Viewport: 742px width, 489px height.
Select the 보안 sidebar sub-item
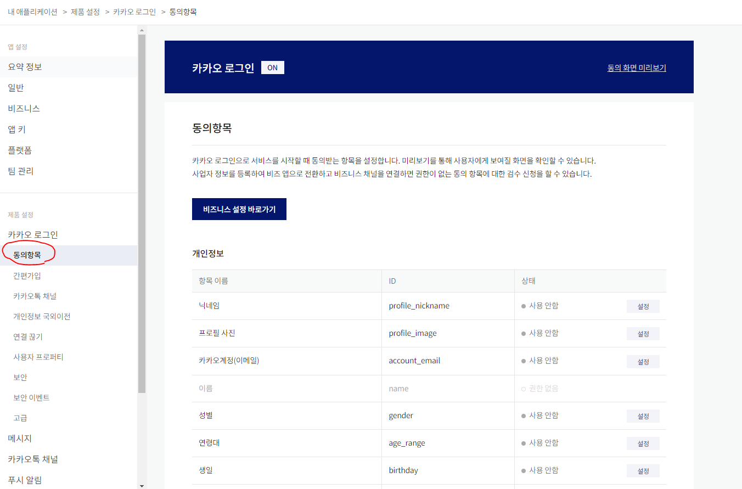coord(69,377)
